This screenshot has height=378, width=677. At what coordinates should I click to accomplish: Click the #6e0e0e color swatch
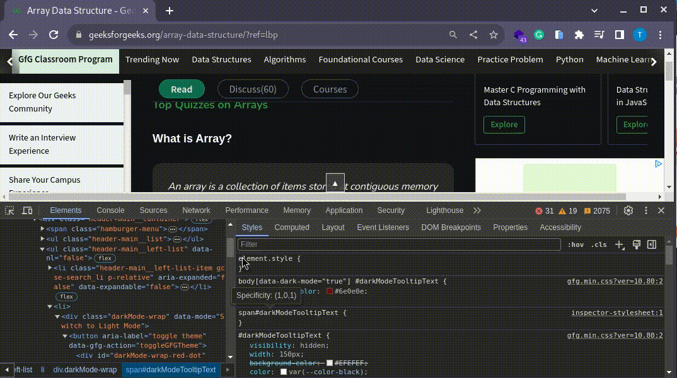[x=330, y=291]
